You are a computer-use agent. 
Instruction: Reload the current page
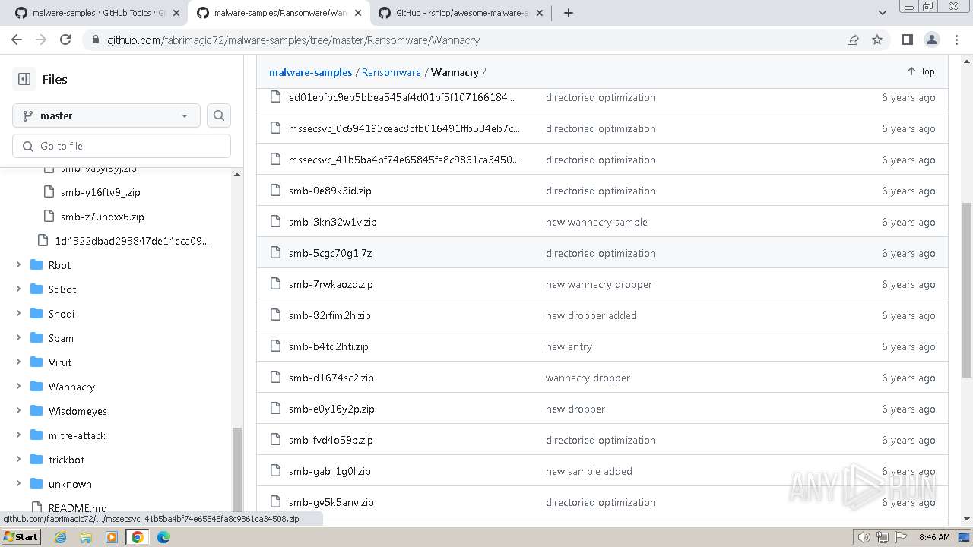click(65, 40)
